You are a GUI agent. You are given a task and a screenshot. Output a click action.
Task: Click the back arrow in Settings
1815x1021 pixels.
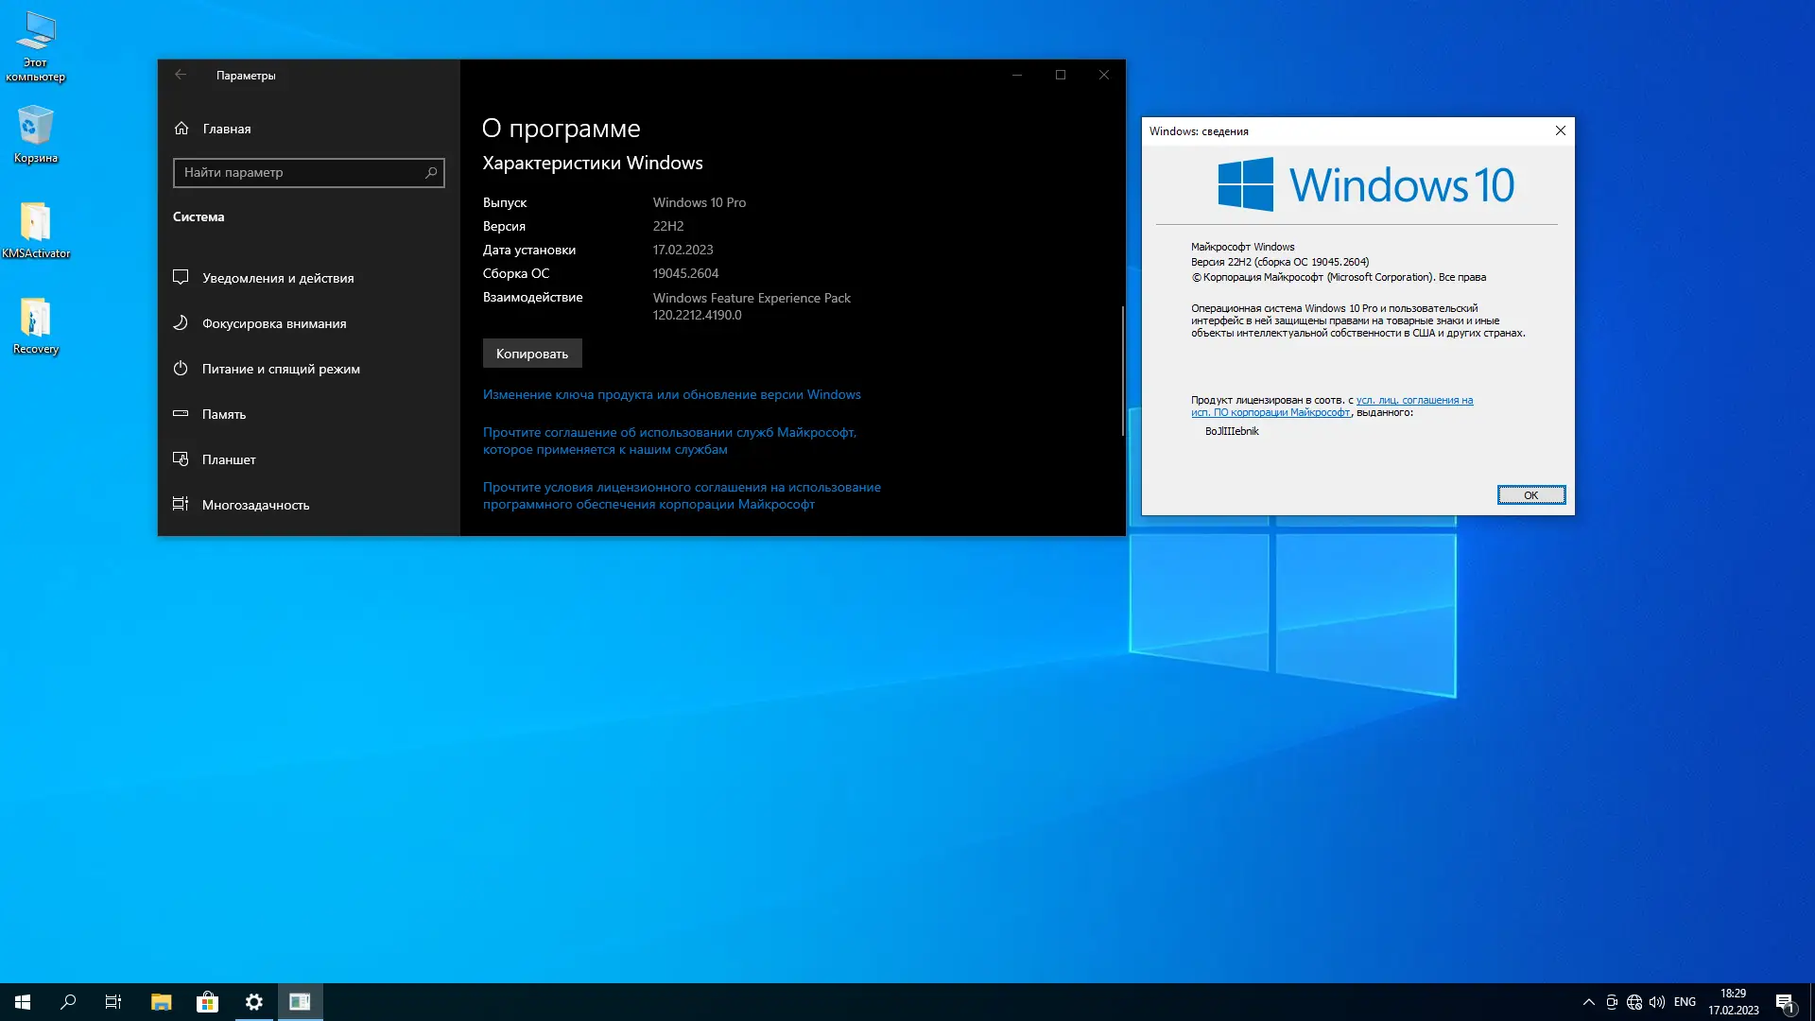click(181, 75)
